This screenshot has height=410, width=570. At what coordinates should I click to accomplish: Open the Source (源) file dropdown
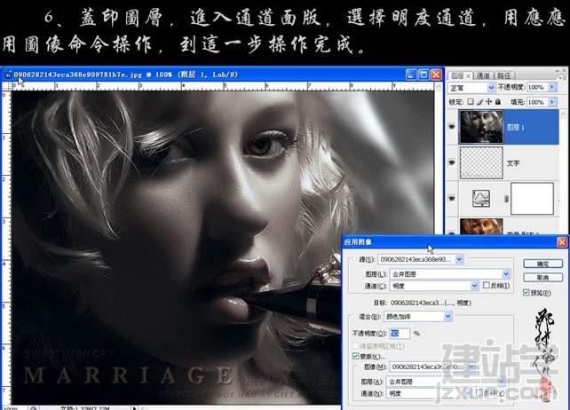[x=421, y=259]
